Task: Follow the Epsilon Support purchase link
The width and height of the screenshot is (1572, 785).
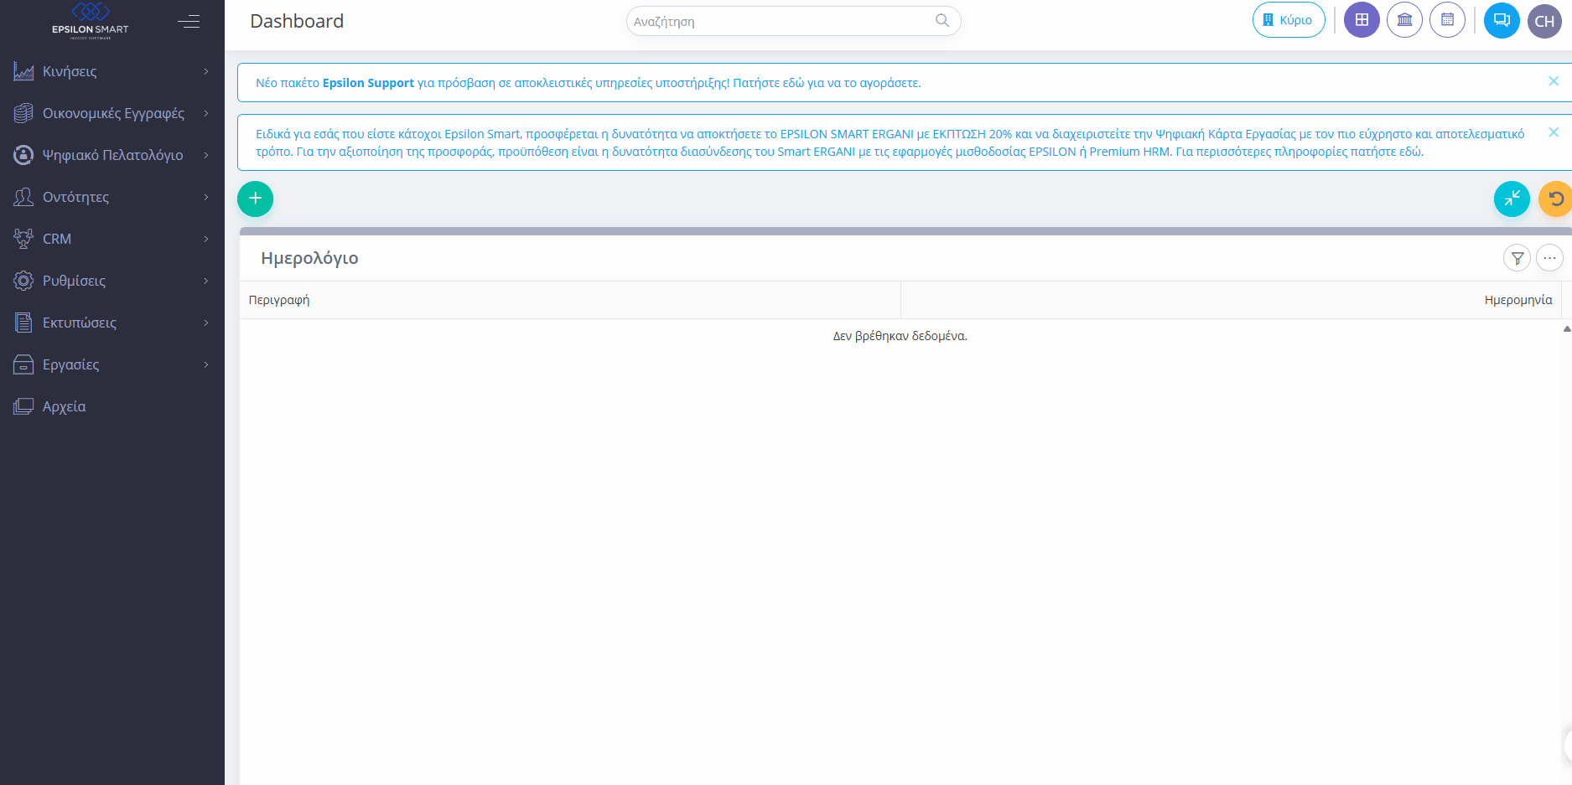Action: click(589, 83)
